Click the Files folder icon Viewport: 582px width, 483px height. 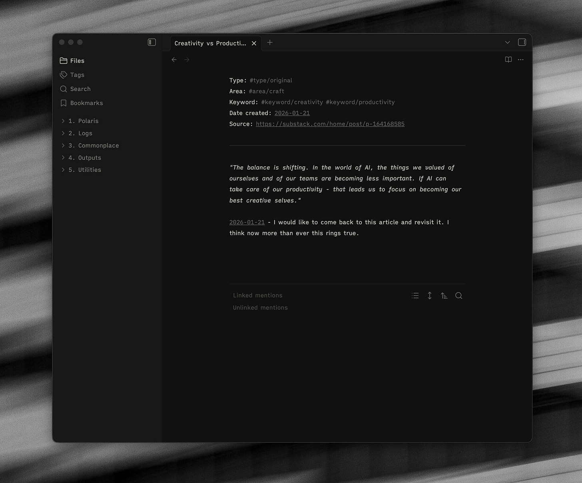(64, 61)
